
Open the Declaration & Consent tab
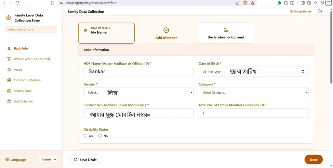click(x=226, y=33)
